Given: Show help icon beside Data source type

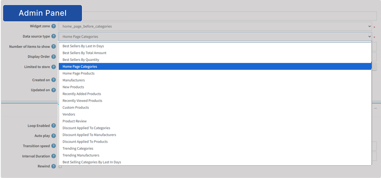Looking at the screenshot, I should (53, 36).
